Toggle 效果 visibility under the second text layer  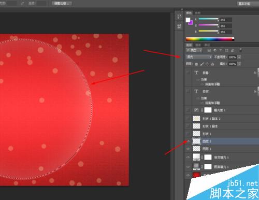click(x=198, y=98)
